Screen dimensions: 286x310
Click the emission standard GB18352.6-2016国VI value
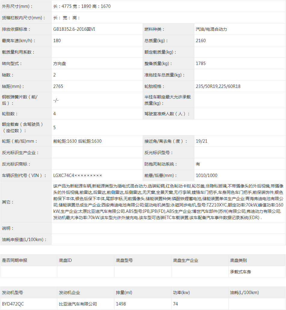point(74,29)
